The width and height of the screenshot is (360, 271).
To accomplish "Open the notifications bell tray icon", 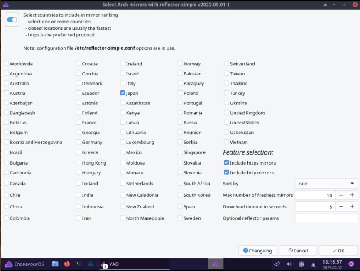I will coord(313,264).
